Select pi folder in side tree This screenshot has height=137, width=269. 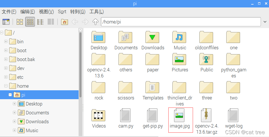[39, 95]
